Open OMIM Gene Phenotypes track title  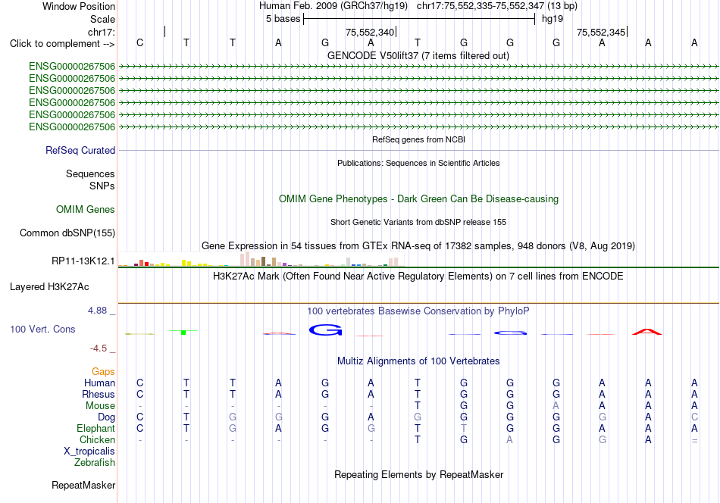point(419,198)
